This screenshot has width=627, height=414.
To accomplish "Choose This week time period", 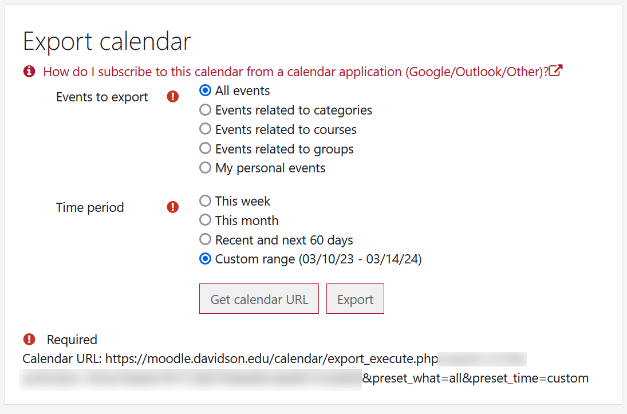I will (x=205, y=201).
